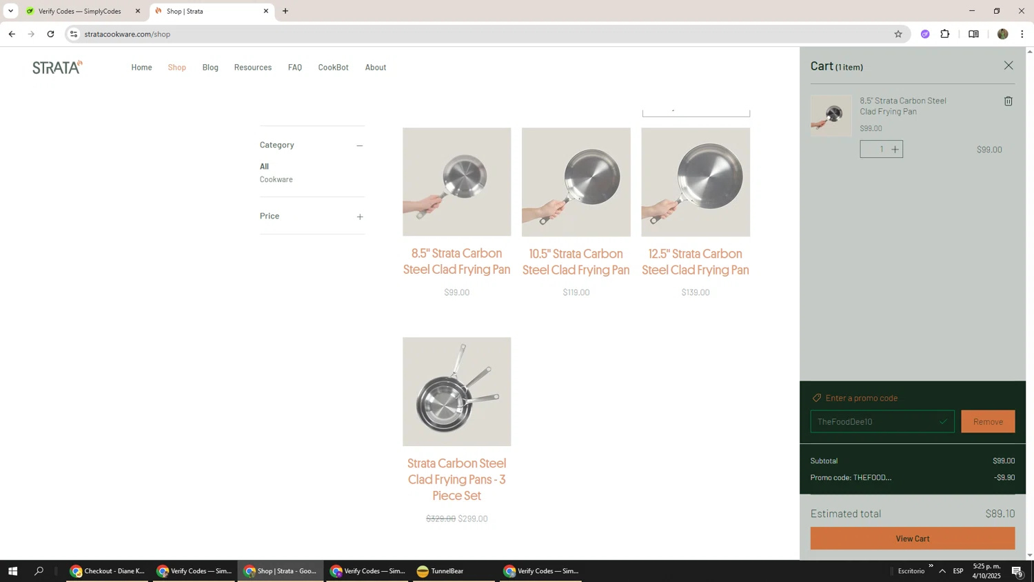Open Windows Start menu
The height and width of the screenshot is (582, 1034).
point(12,571)
